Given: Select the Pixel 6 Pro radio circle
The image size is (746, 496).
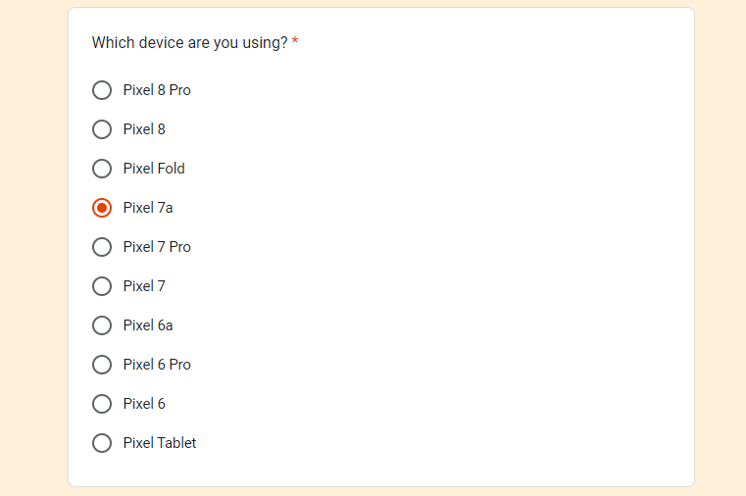Looking at the screenshot, I should (102, 365).
